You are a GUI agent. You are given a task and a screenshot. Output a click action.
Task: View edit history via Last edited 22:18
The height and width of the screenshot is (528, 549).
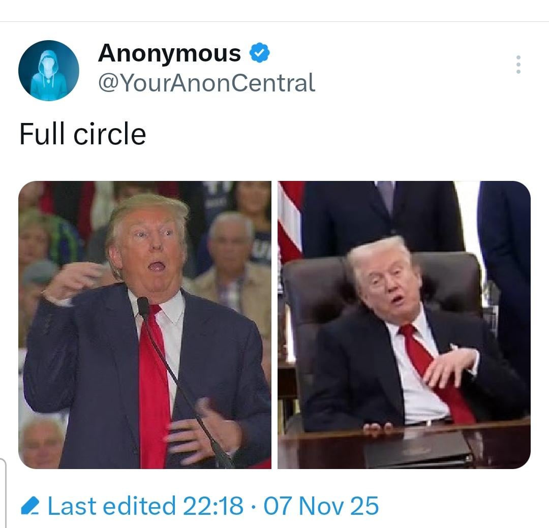pos(145,506)
